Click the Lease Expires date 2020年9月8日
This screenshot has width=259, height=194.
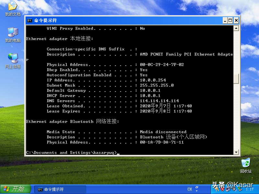click(155, 111)
